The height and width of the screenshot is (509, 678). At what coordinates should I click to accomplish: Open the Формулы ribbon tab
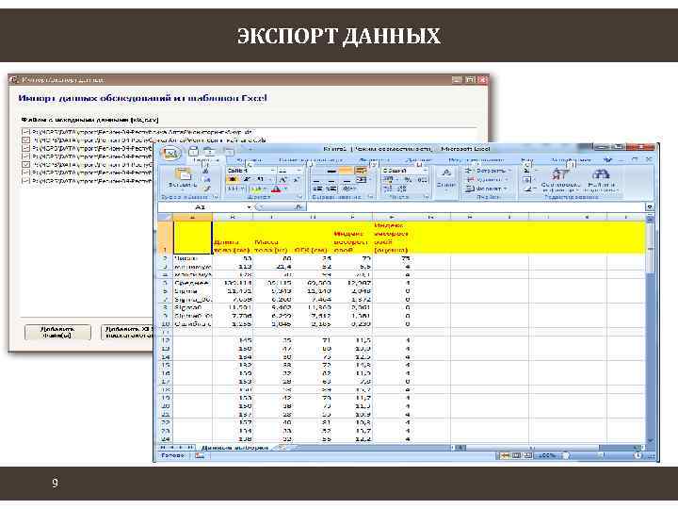coord(374,160)
